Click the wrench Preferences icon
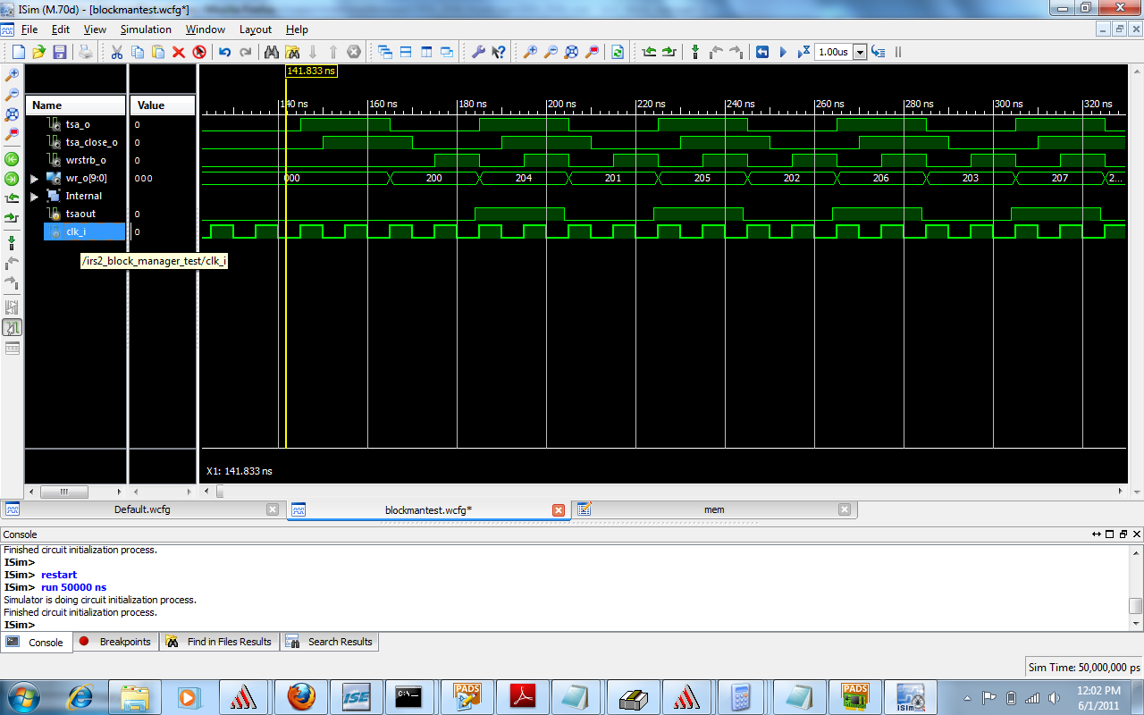 478,52
